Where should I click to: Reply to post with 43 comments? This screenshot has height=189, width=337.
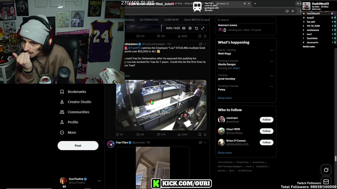119,134
